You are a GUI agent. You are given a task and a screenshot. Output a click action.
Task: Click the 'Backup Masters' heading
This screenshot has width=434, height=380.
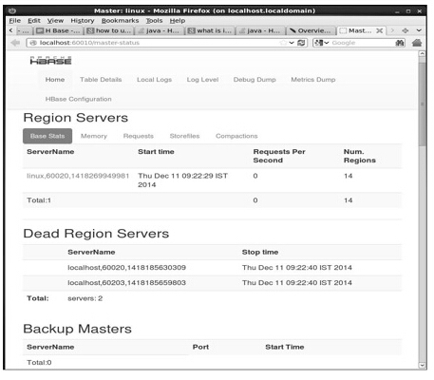77,329
